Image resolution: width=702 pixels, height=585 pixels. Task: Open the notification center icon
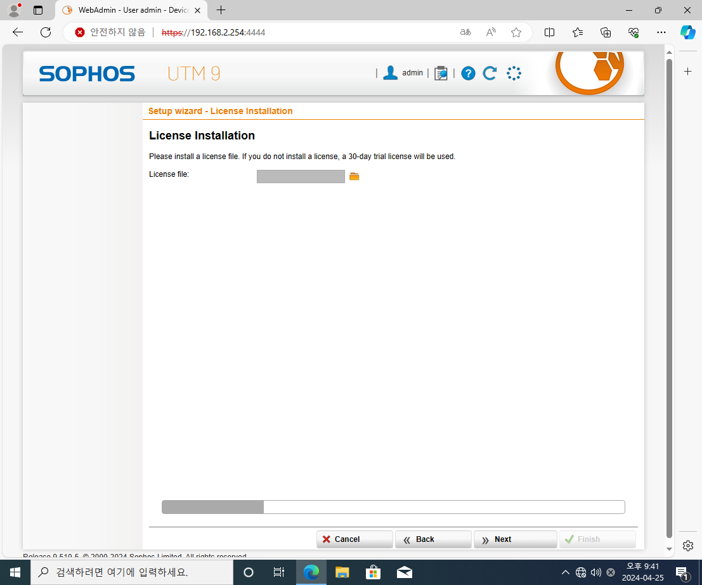(x=682, y=572)
